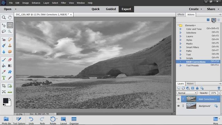Select the Content-Aware Move tool
Image resolution: width=222 pixels, height=125 pixels.
point(4,92)
